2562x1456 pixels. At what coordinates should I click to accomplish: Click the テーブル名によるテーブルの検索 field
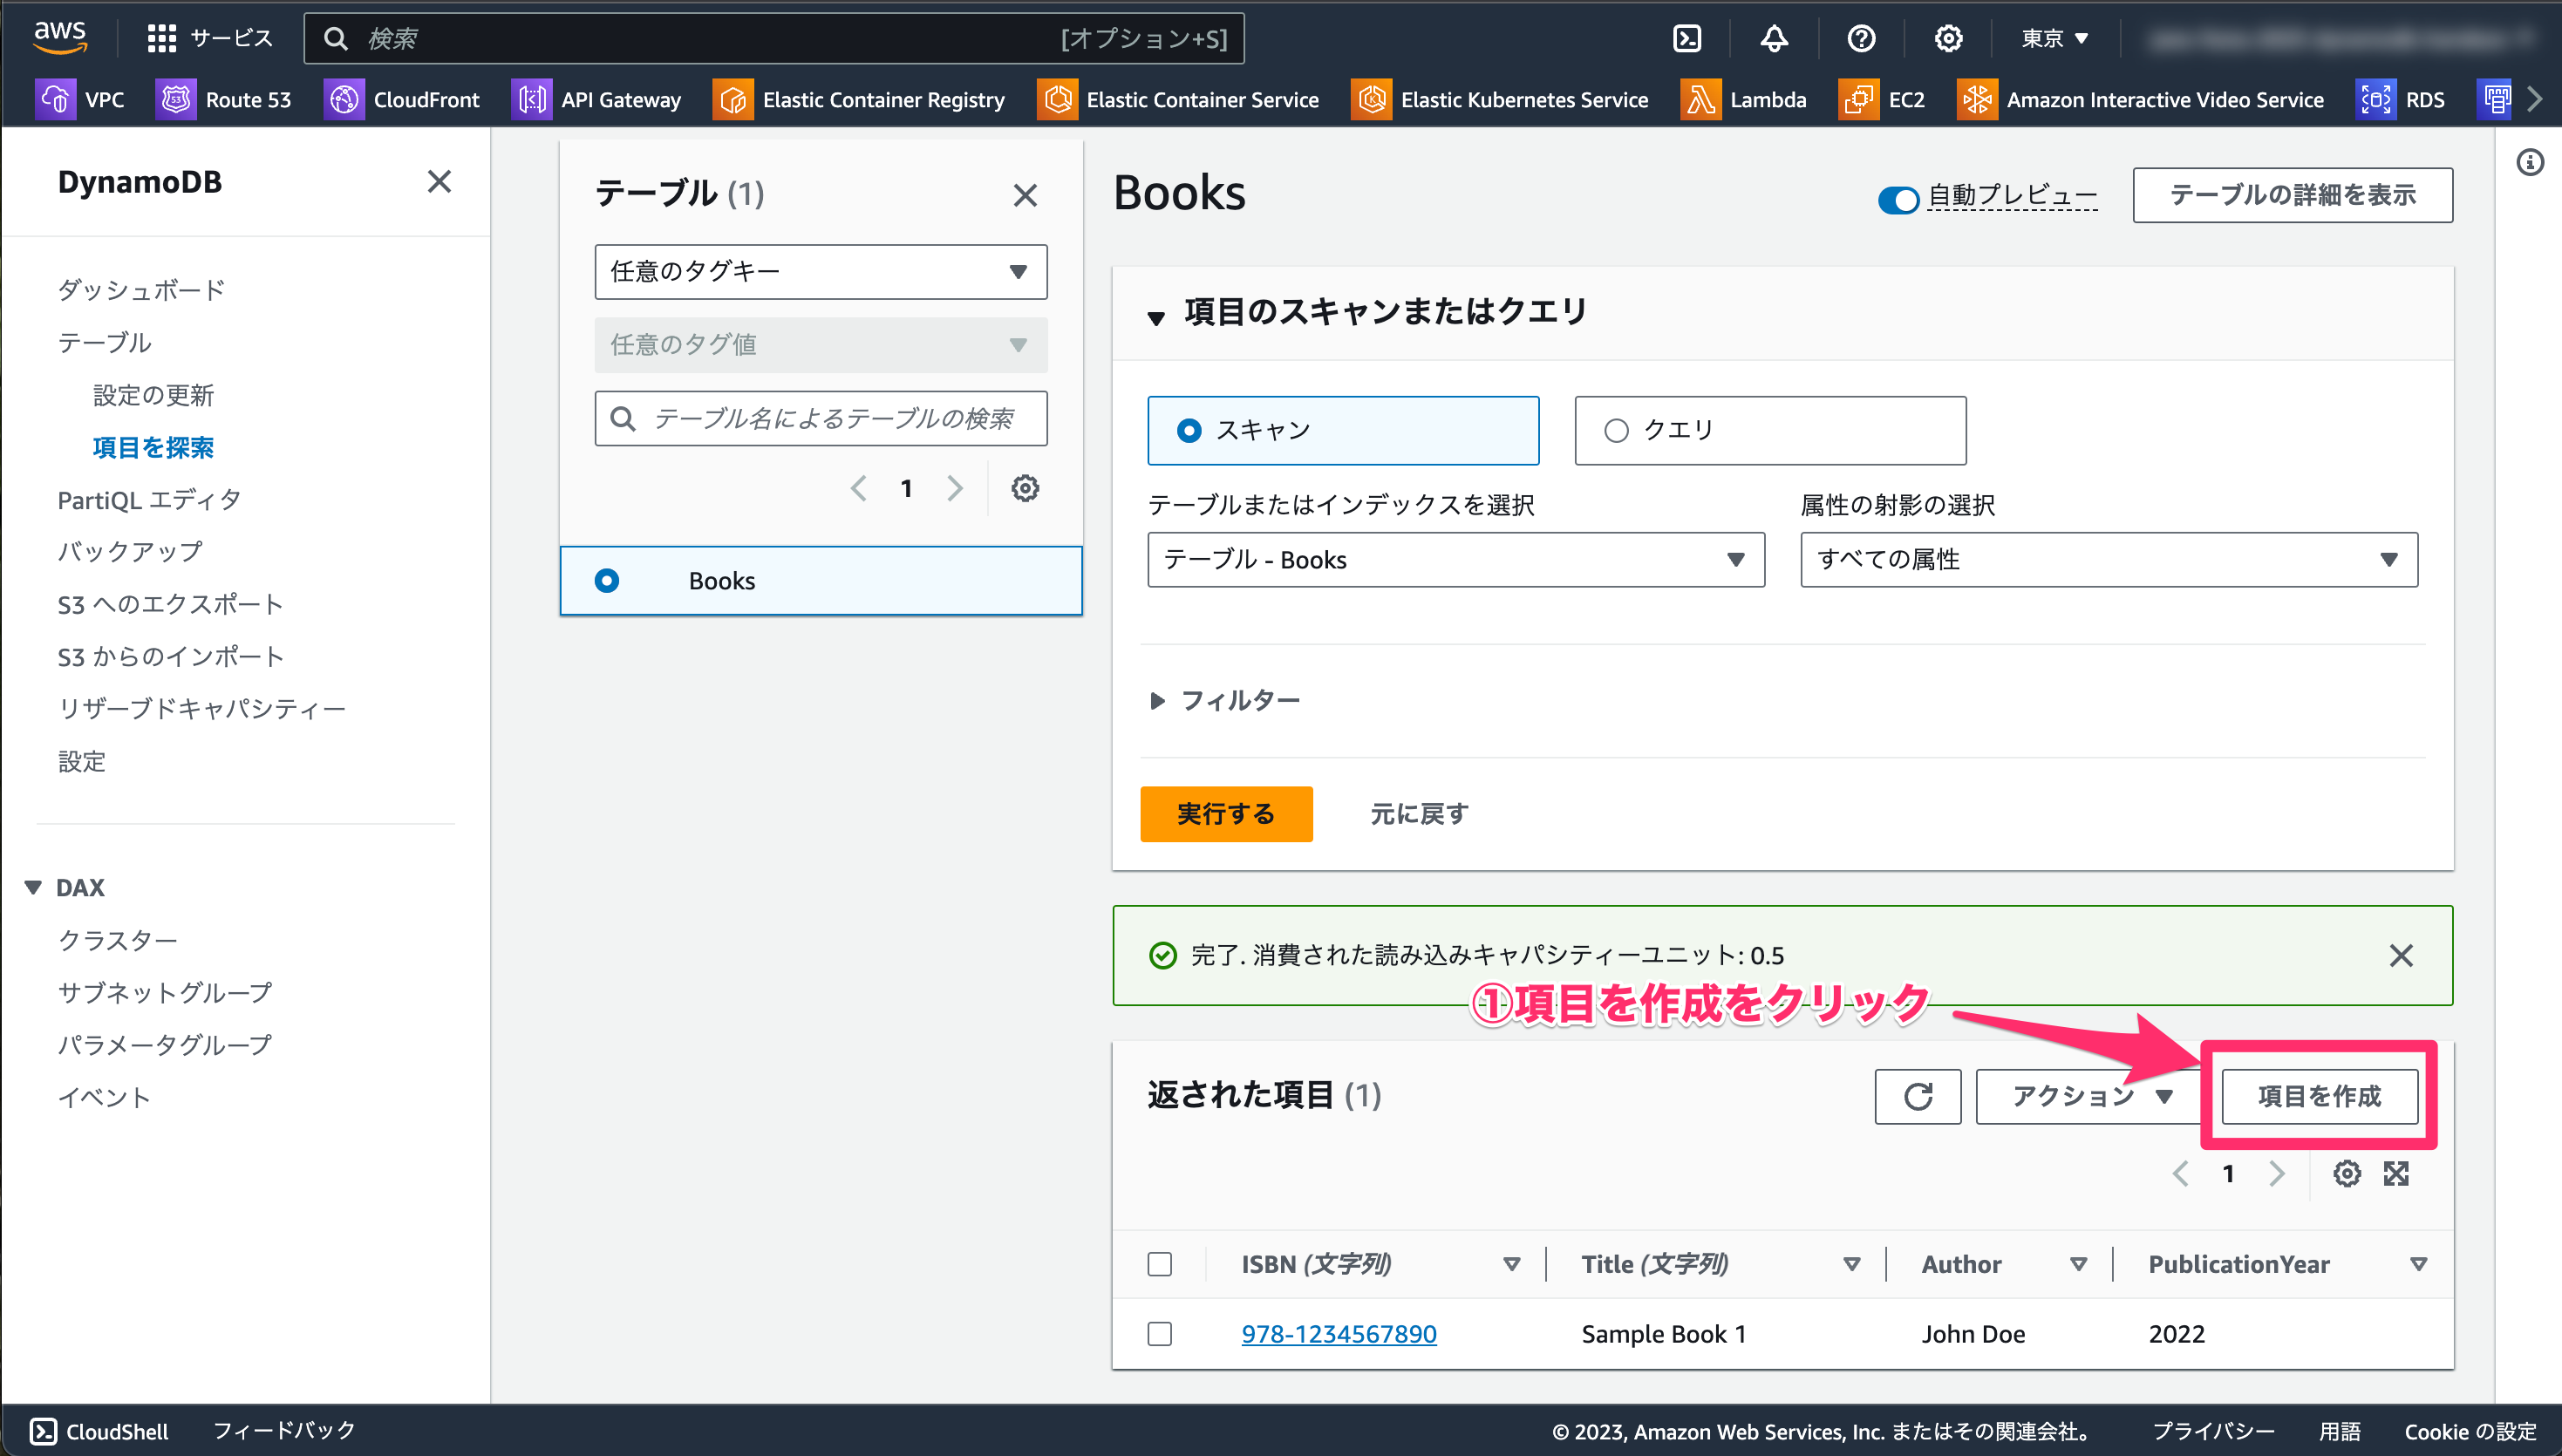coord(821,418)
